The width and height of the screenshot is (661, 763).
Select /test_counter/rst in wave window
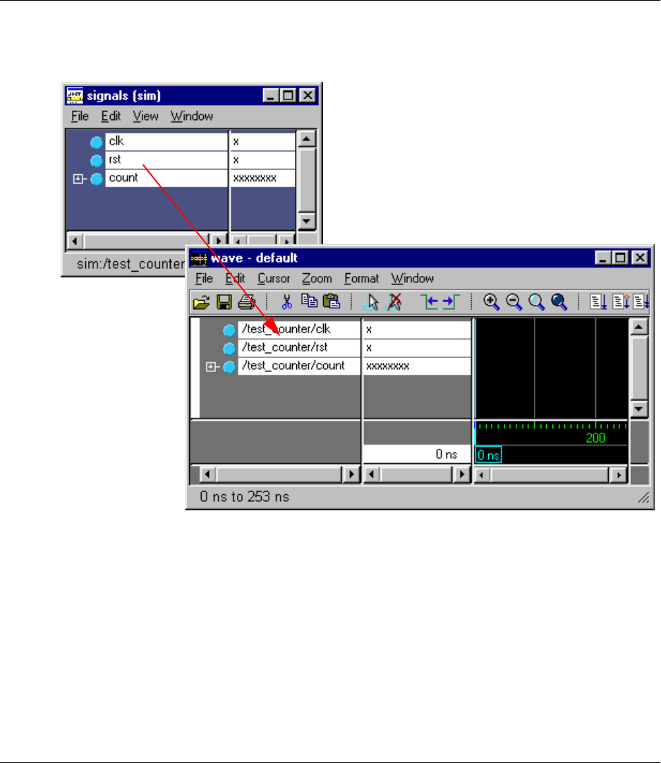[x=299, y=347]
